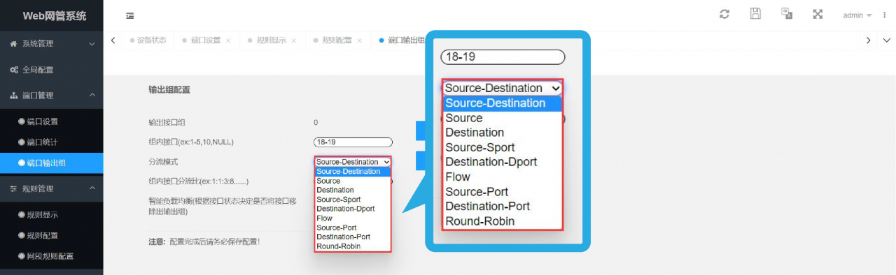Toggle the sidebar hamburger menu icon

pyautogui.click(x=129, y=15)
